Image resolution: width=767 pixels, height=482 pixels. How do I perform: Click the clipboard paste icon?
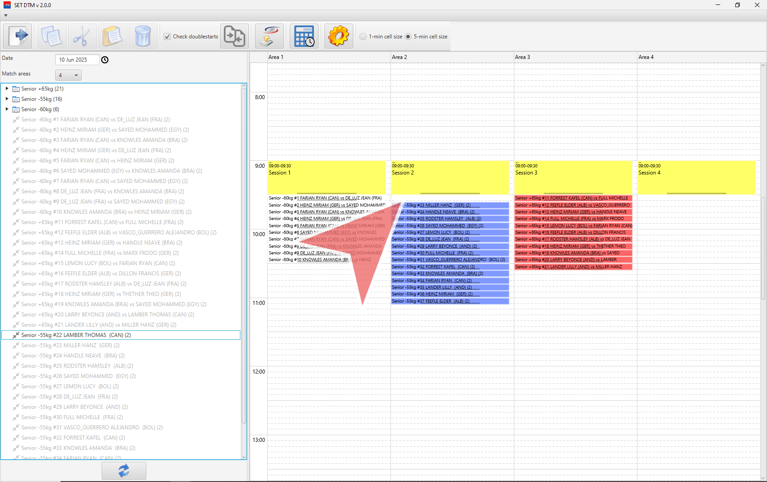(x=112, y=36)
